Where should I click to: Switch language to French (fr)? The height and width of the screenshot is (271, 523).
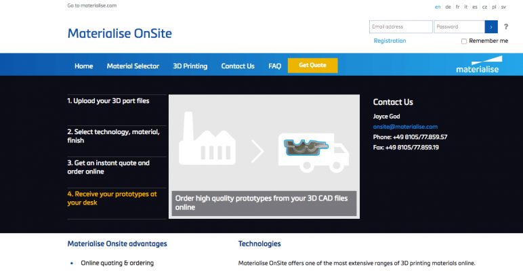[x=458, y=7]
